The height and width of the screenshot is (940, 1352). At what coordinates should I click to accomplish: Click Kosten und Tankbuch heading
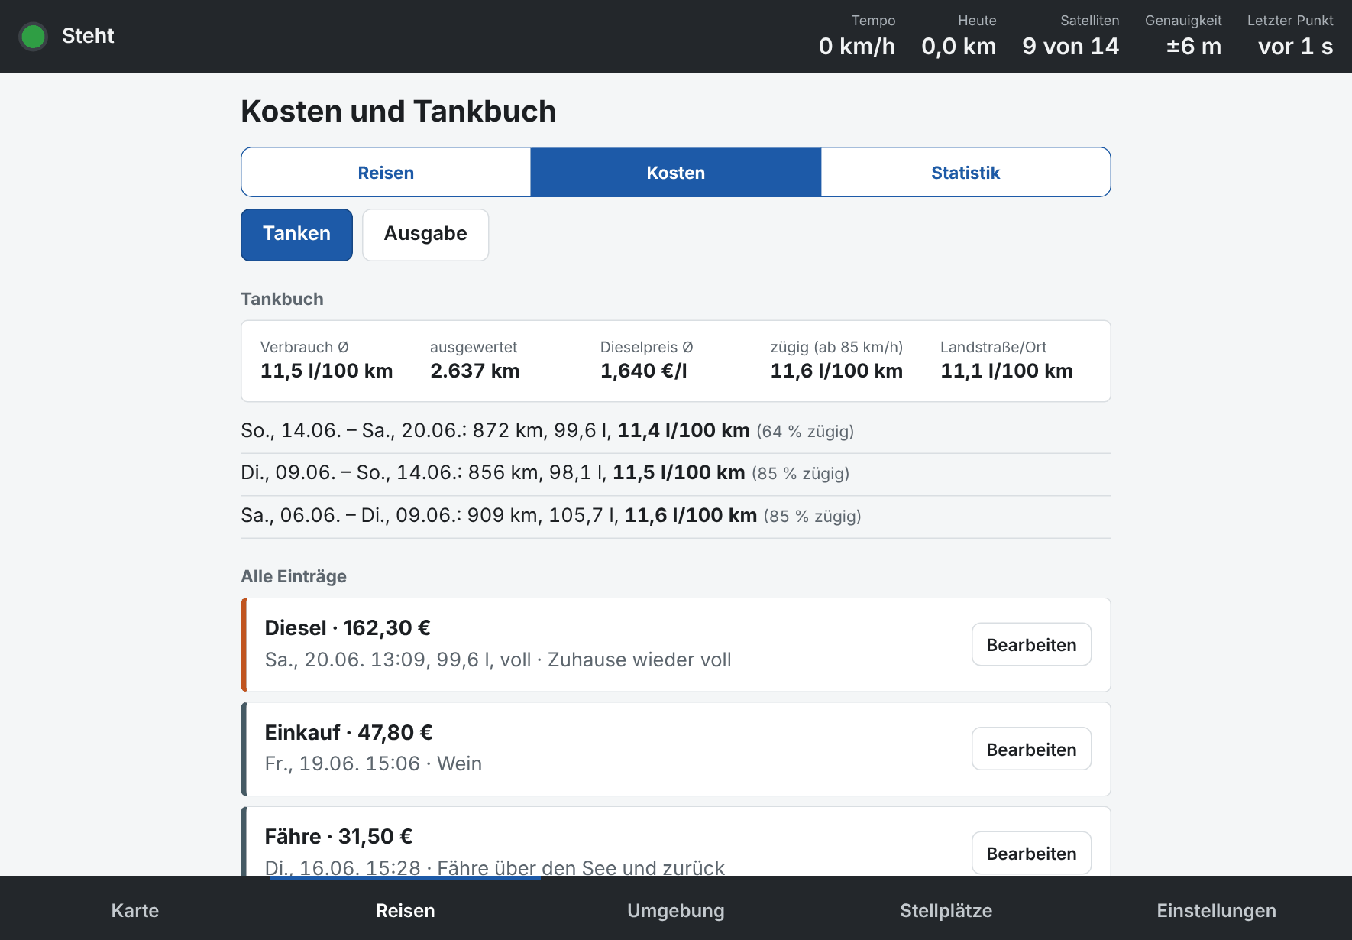[399, 112]
